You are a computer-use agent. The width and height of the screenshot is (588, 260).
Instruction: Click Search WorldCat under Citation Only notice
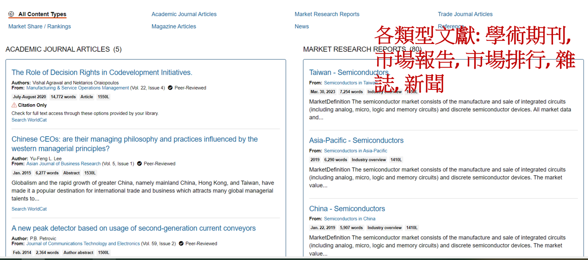[29, 120]
